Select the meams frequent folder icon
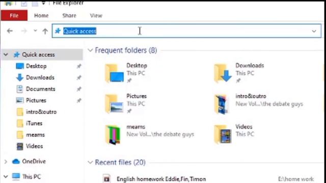Viewport: 326px width, 183px height. pos(113,135)
